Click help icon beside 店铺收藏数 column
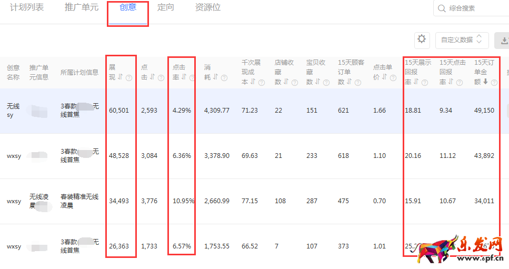This screenshot has height=269, width=509. pos(294,82)
